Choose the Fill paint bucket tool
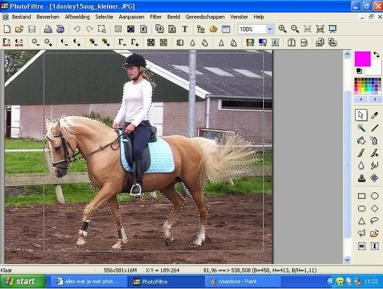 pyautogui.click(x=361, y=140)
